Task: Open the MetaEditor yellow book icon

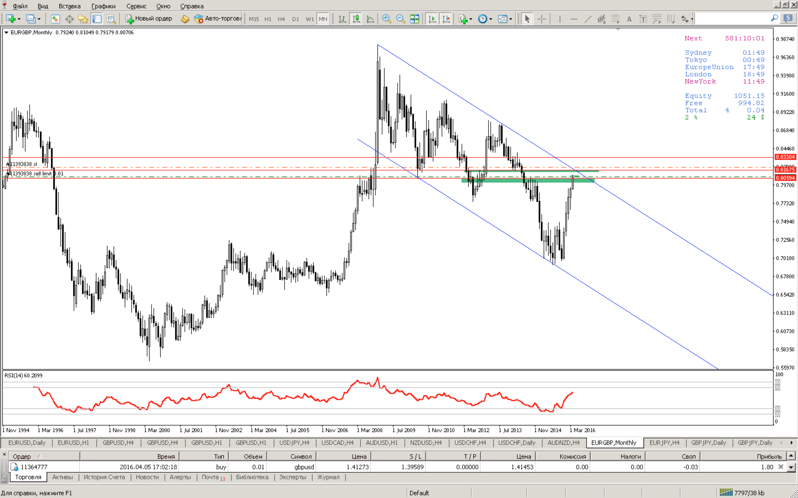Action: pyautogui.click(x=185, y=19)
